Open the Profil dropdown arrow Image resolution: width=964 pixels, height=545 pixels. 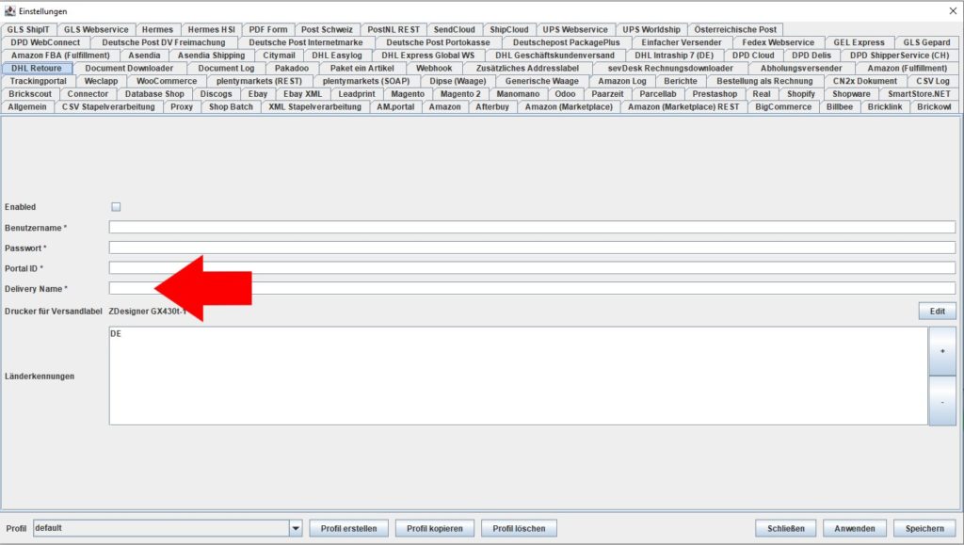pos(296,528)
